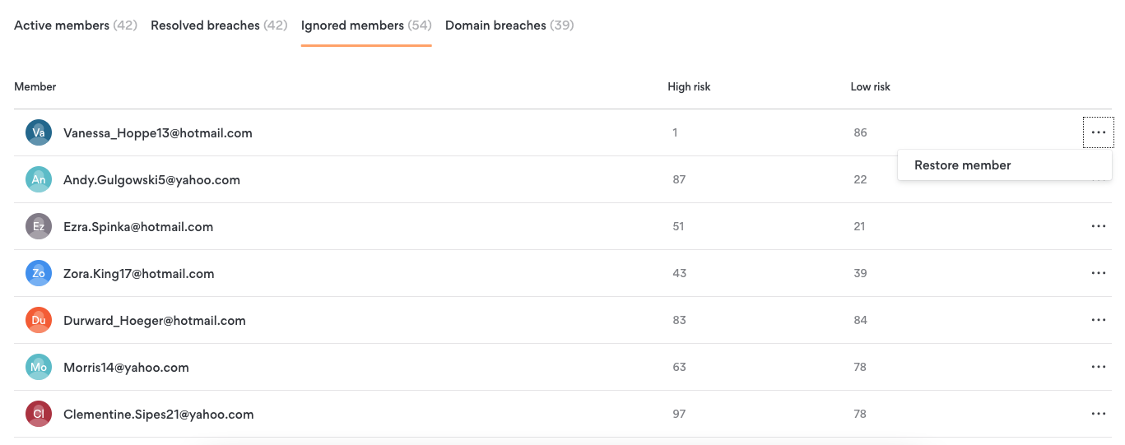Switch to Domain breaches tab
The height and width of the screenshot is (445, 1125).
click(x=509, y=25)
